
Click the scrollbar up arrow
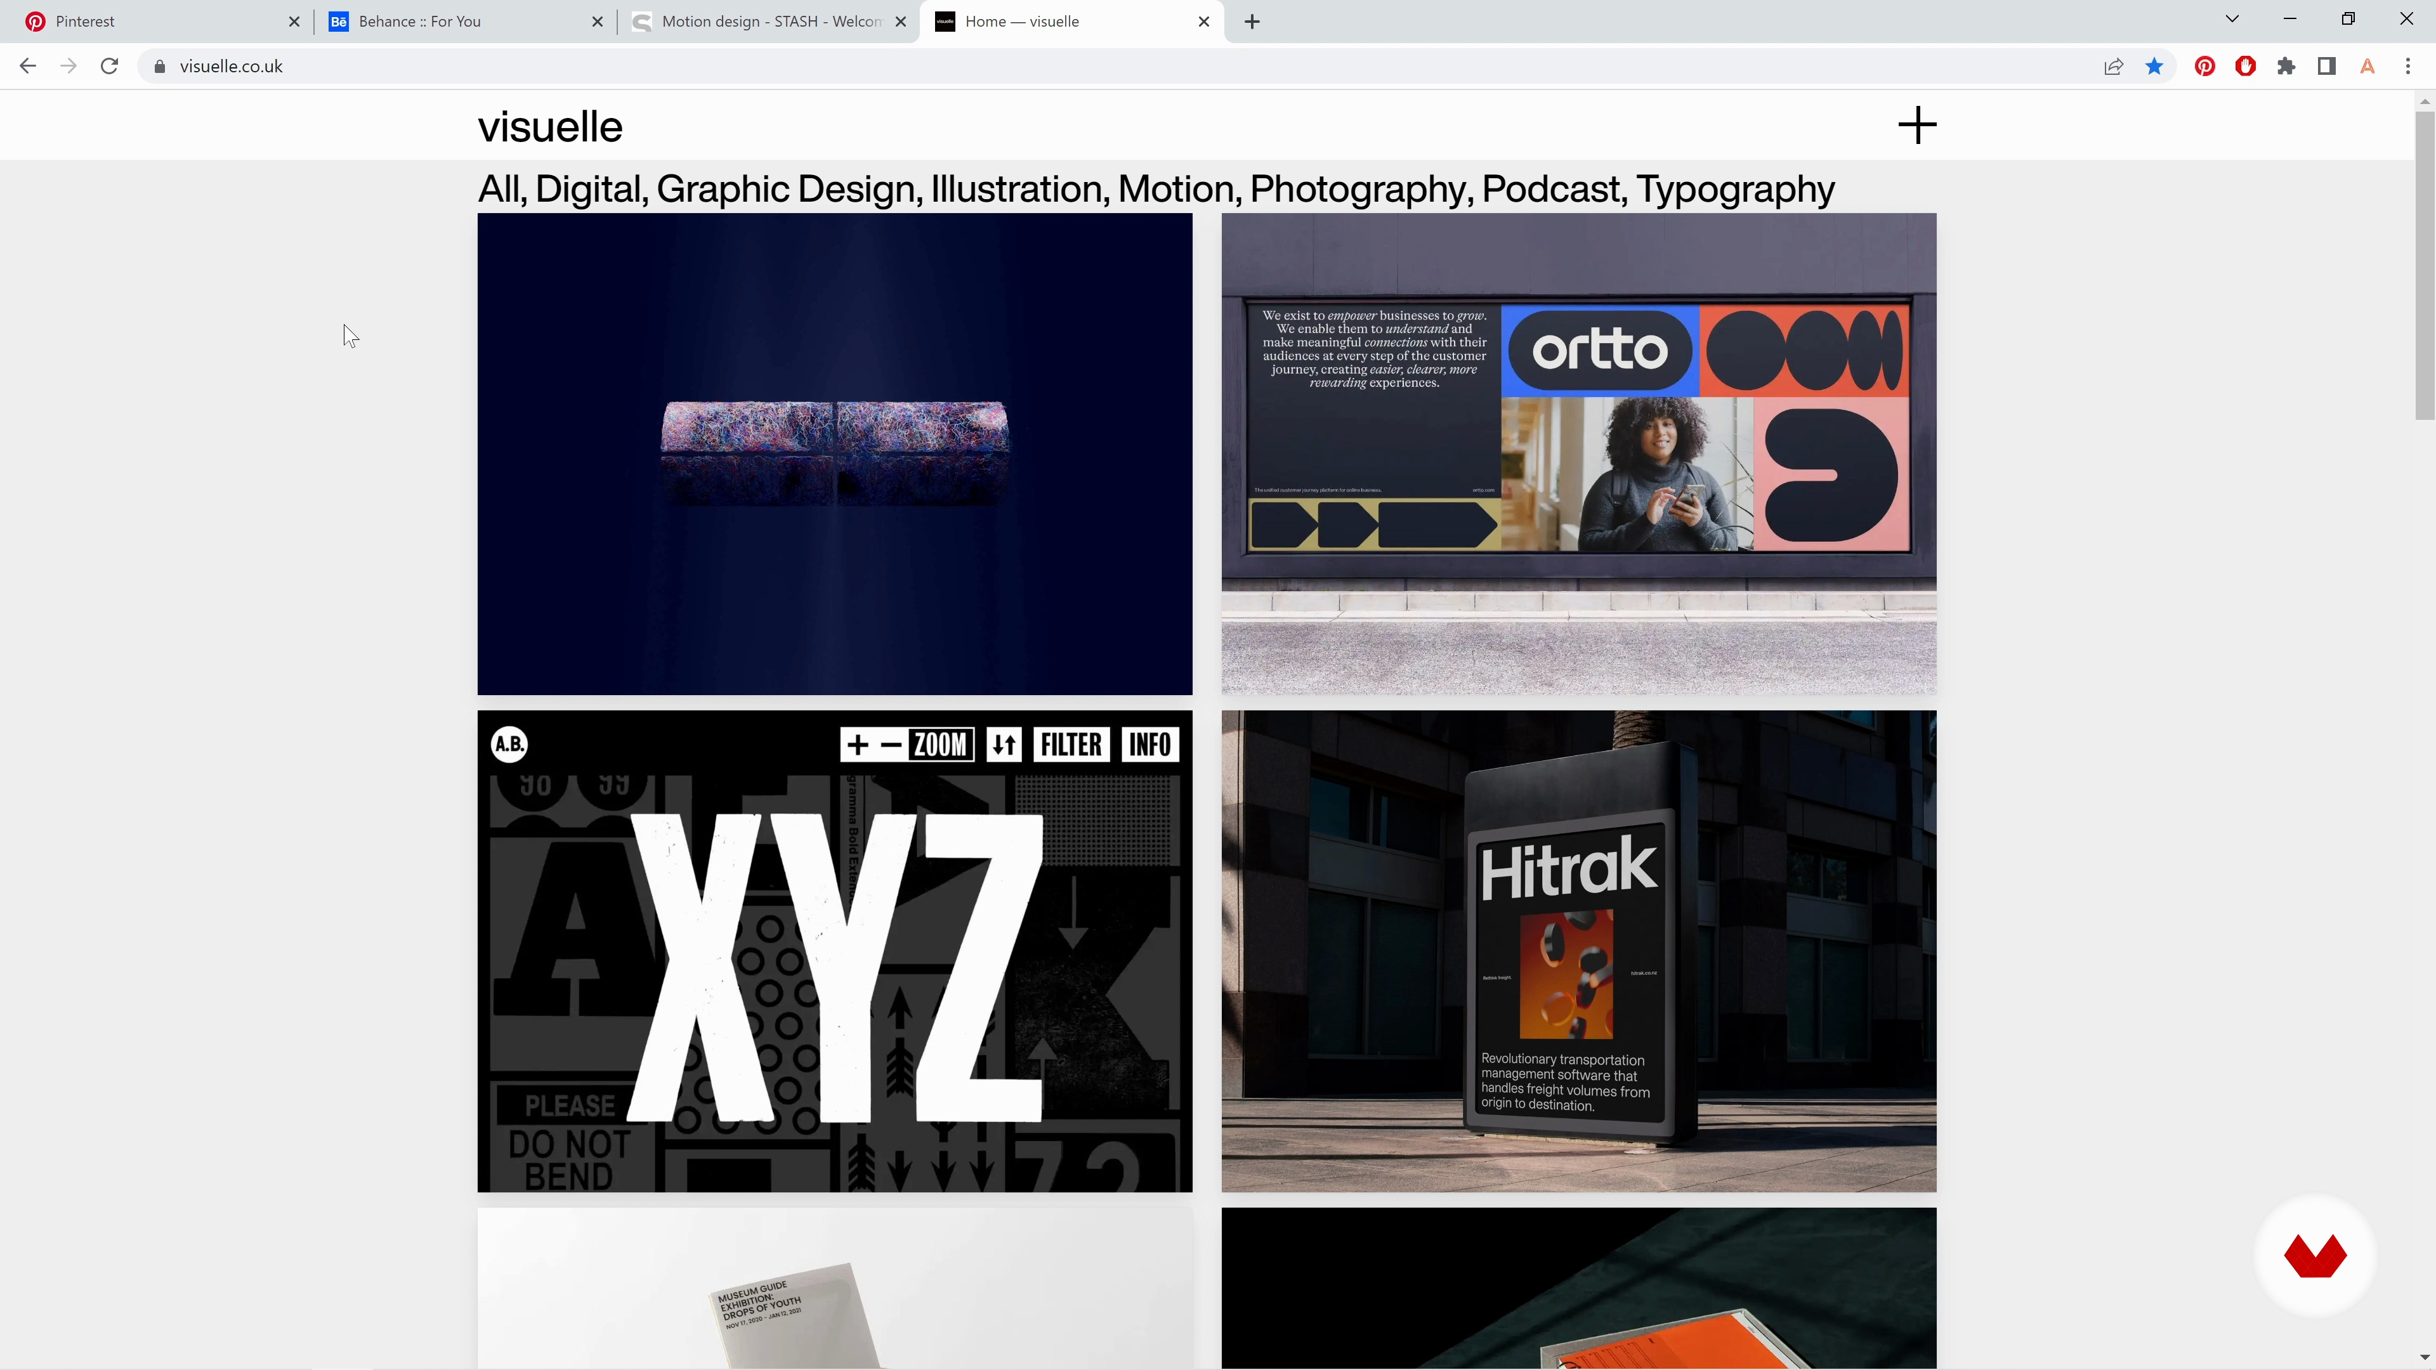coord(2425,101)
